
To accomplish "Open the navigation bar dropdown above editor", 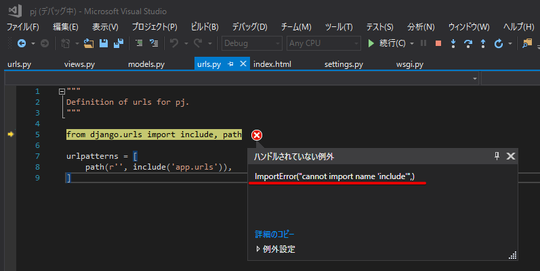I will [475, 78].
